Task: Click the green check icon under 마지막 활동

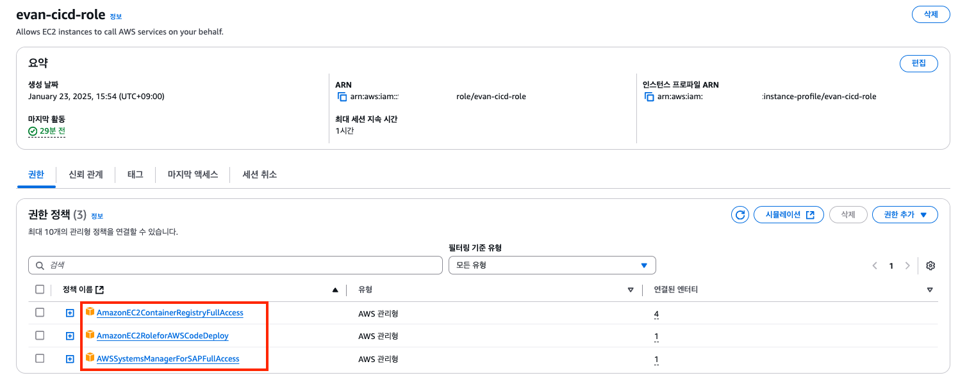Action: 33,131
